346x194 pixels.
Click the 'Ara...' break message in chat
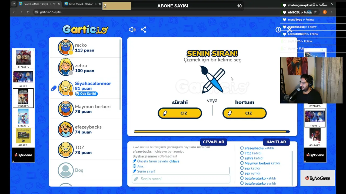[141, 166]
